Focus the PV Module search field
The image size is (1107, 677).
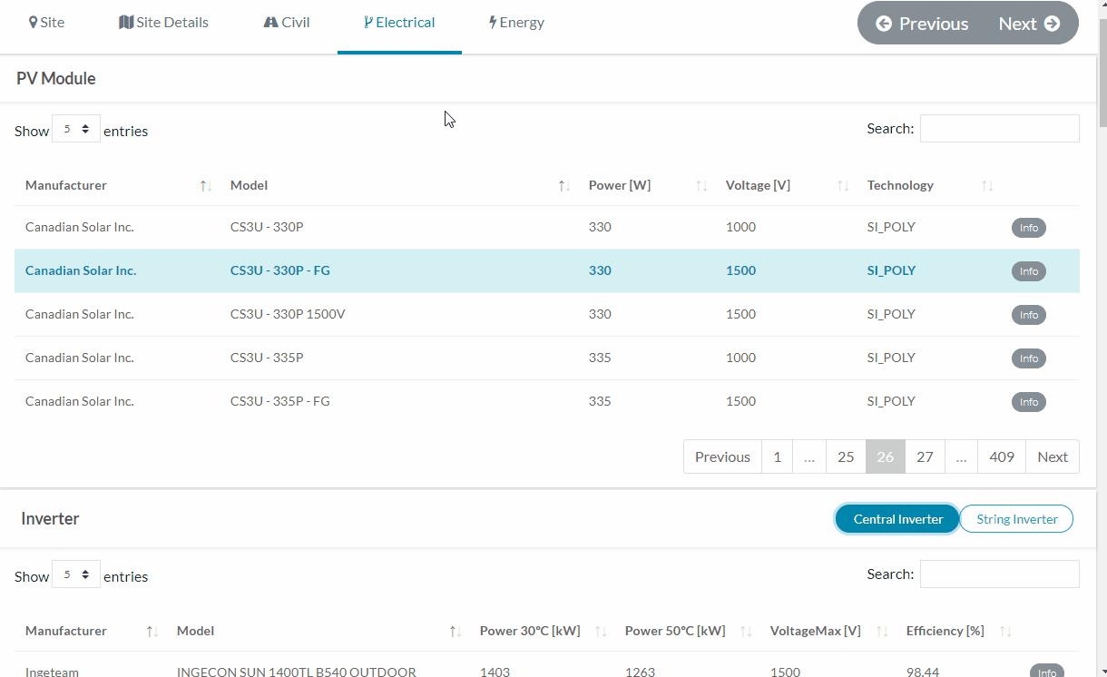click(1000, 129)
